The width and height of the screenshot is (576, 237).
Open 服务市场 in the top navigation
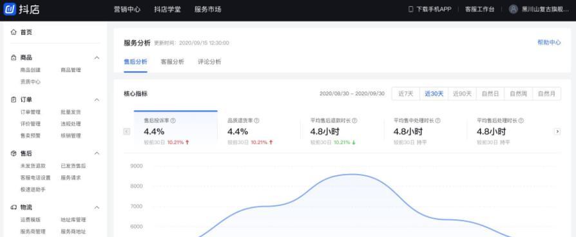pos(208,10)
